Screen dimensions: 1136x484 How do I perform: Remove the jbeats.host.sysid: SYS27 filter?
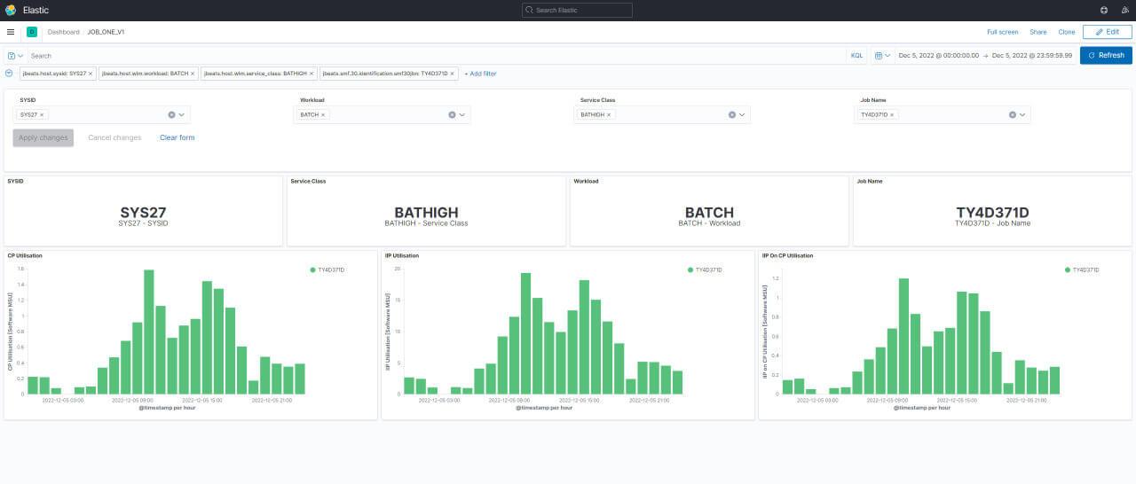[x=91, y=74]
